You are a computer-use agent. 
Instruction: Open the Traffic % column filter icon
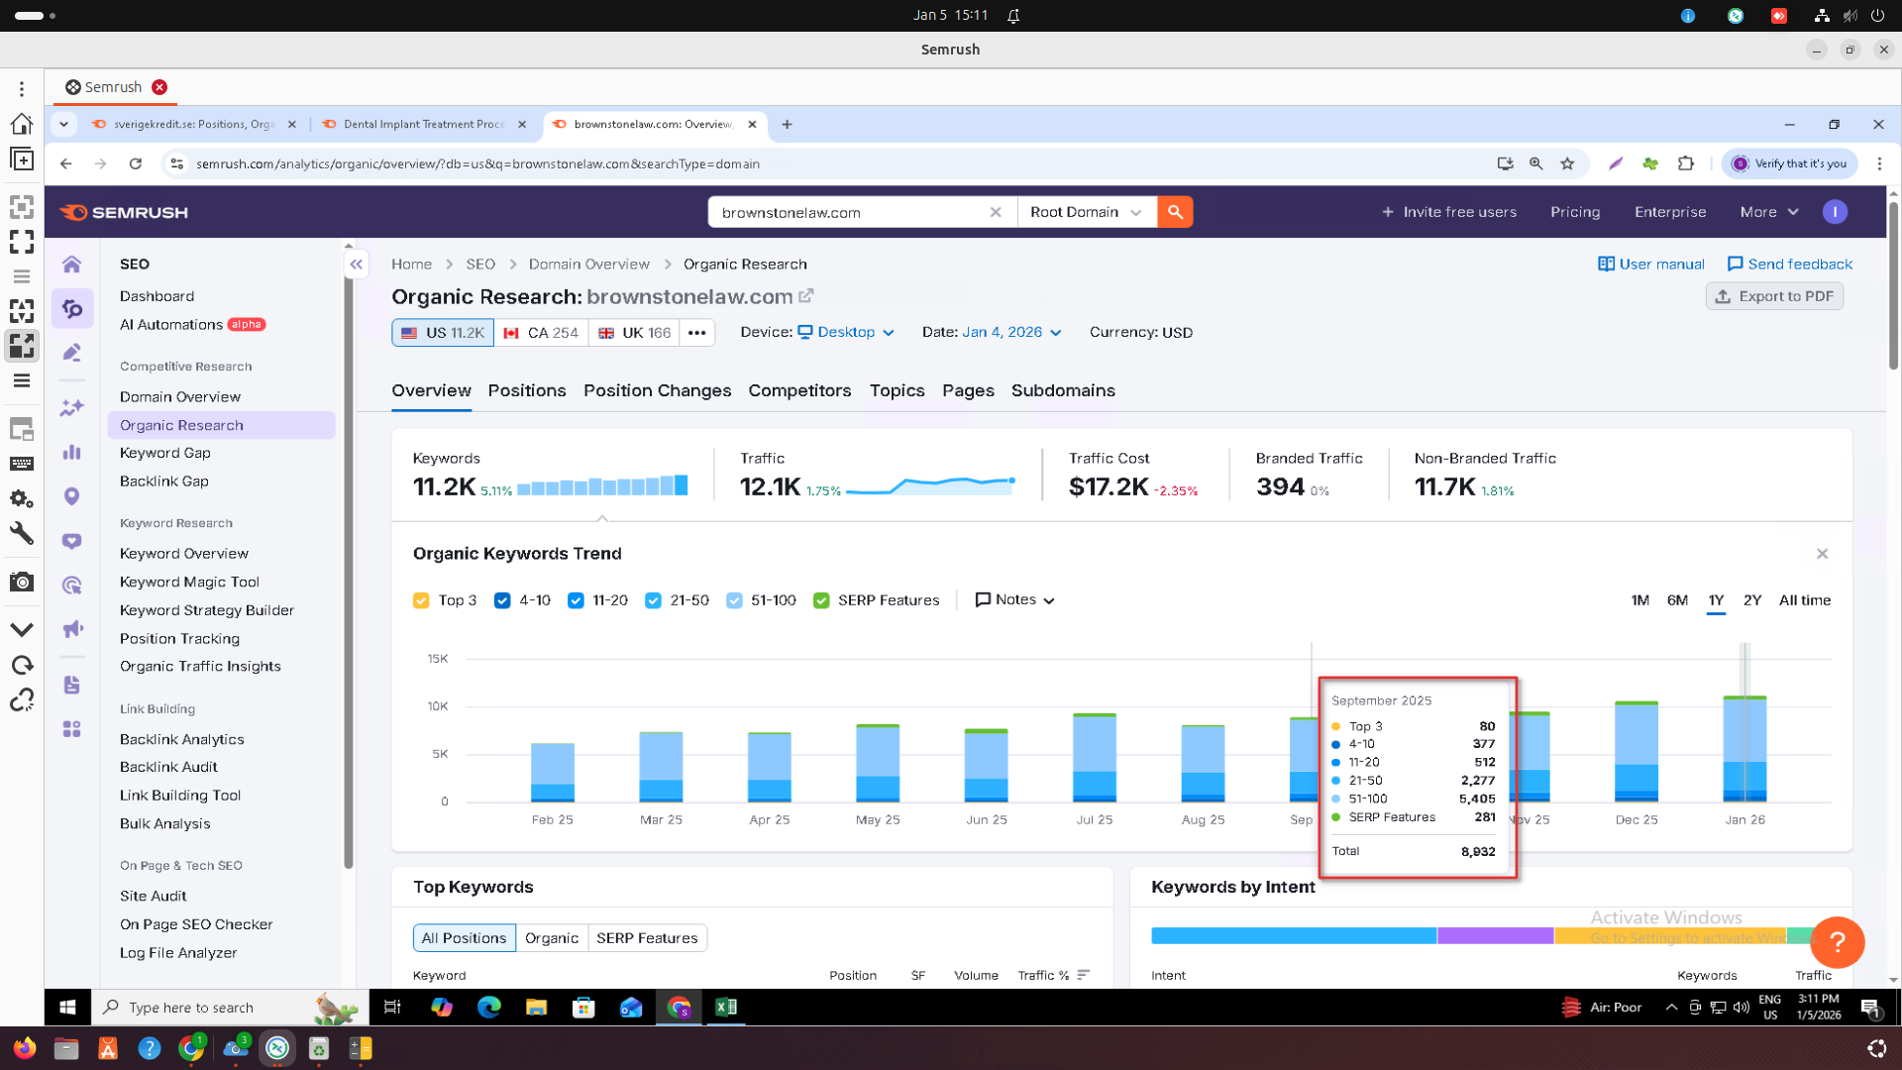pos(1084,975)
